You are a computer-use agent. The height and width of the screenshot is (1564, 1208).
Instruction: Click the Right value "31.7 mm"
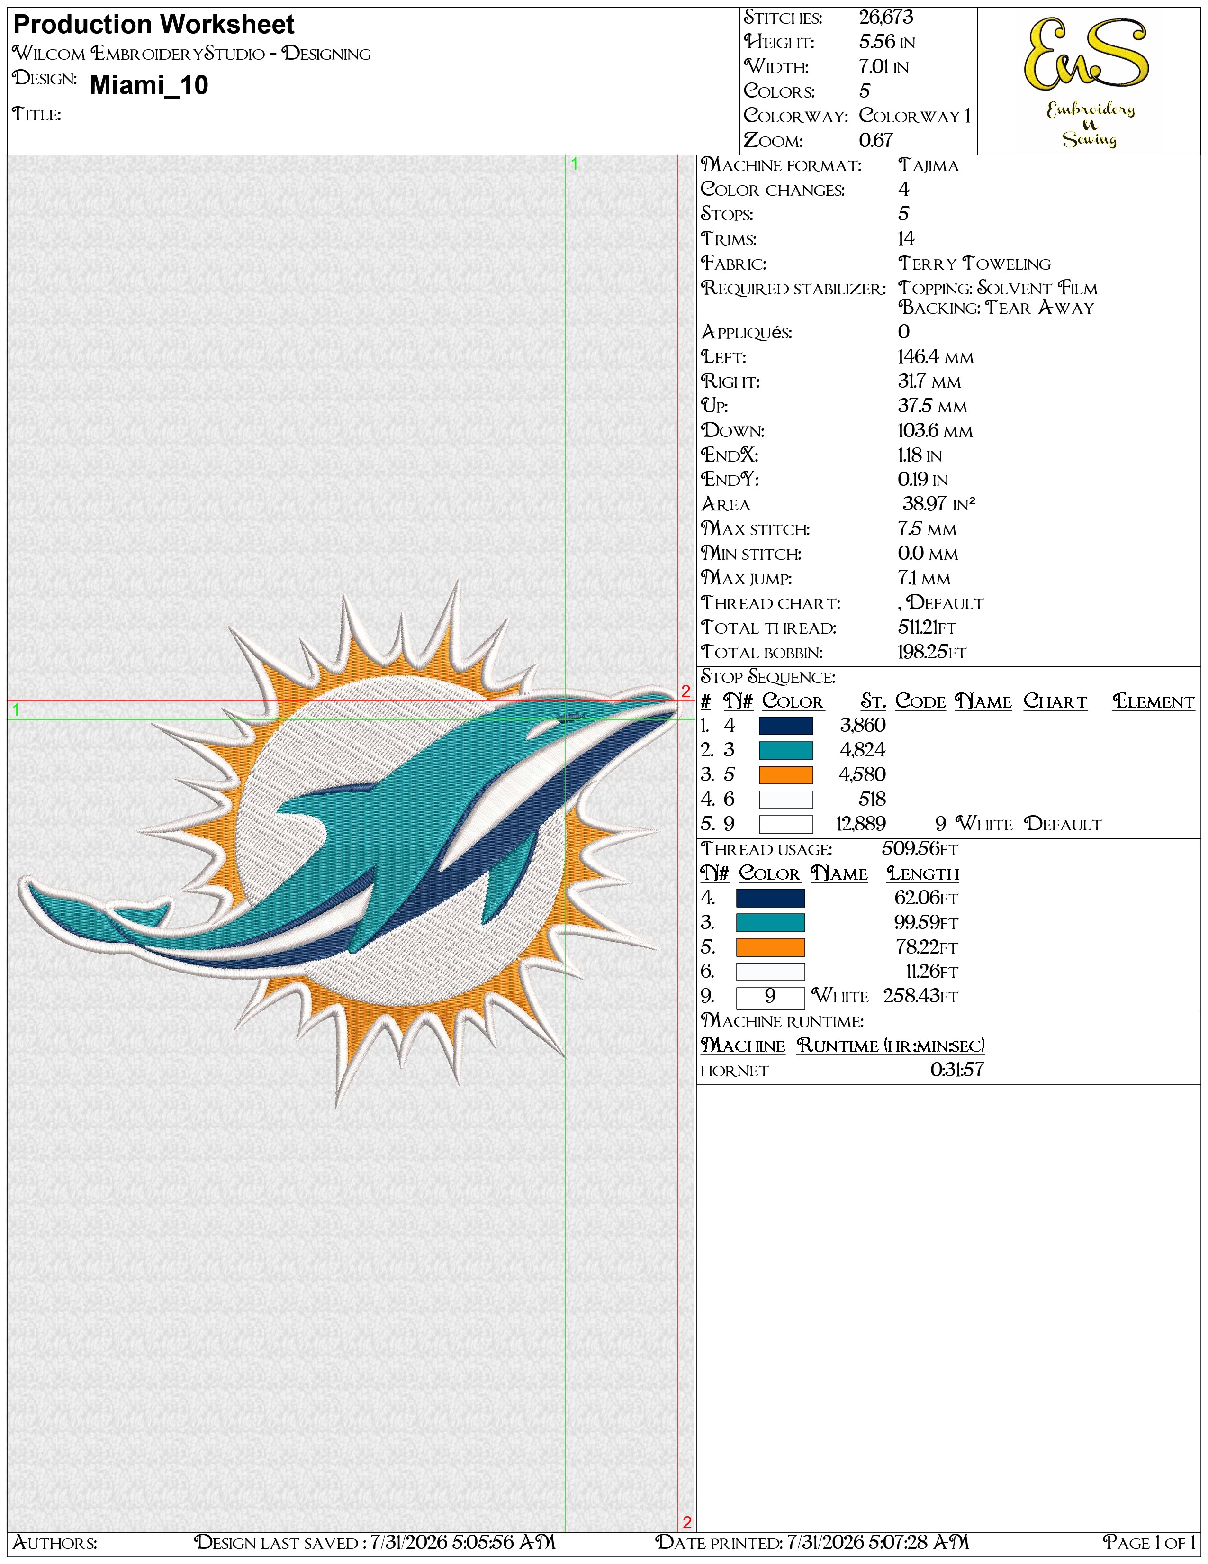pos(929,381)
